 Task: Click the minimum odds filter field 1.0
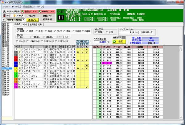click(127, 32)
